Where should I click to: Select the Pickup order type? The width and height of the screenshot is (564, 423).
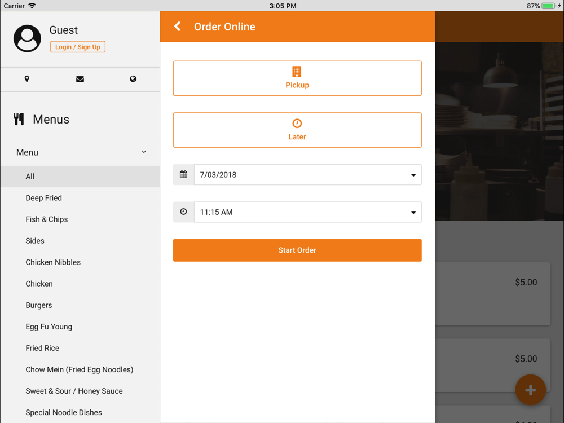pyautogui.click(x=297, y=78)
